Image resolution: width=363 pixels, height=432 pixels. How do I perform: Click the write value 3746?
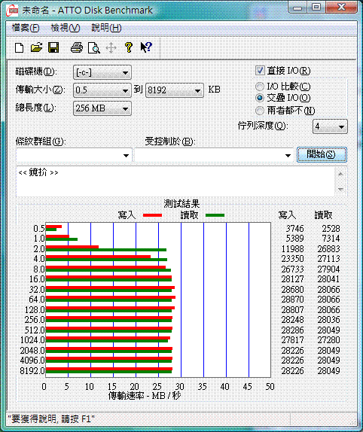click(x=294, y=228)
